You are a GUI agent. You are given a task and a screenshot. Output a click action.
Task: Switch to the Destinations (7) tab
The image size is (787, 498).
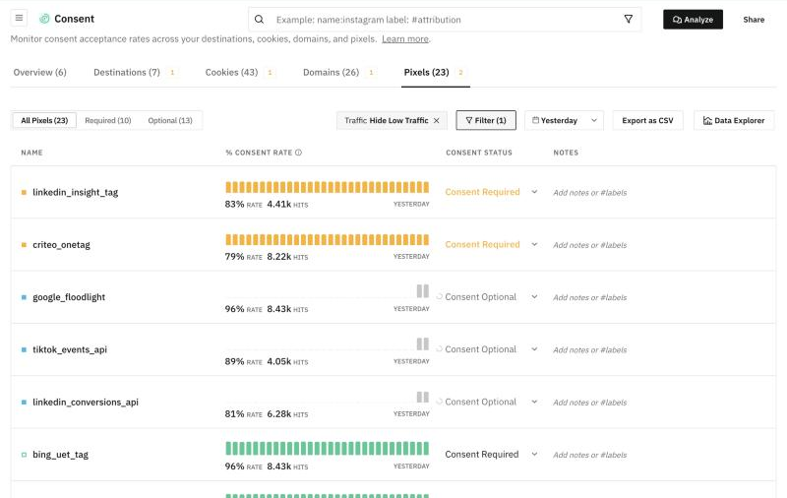pyautogui.click(x=127, y=72)
